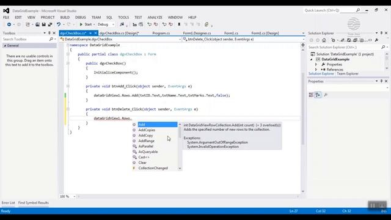Image resolution: width=391 pixels, height=220 pixels.
Task: Toggle pin on dgvCheckBox.cs tab
Action: tap(90, 33)
